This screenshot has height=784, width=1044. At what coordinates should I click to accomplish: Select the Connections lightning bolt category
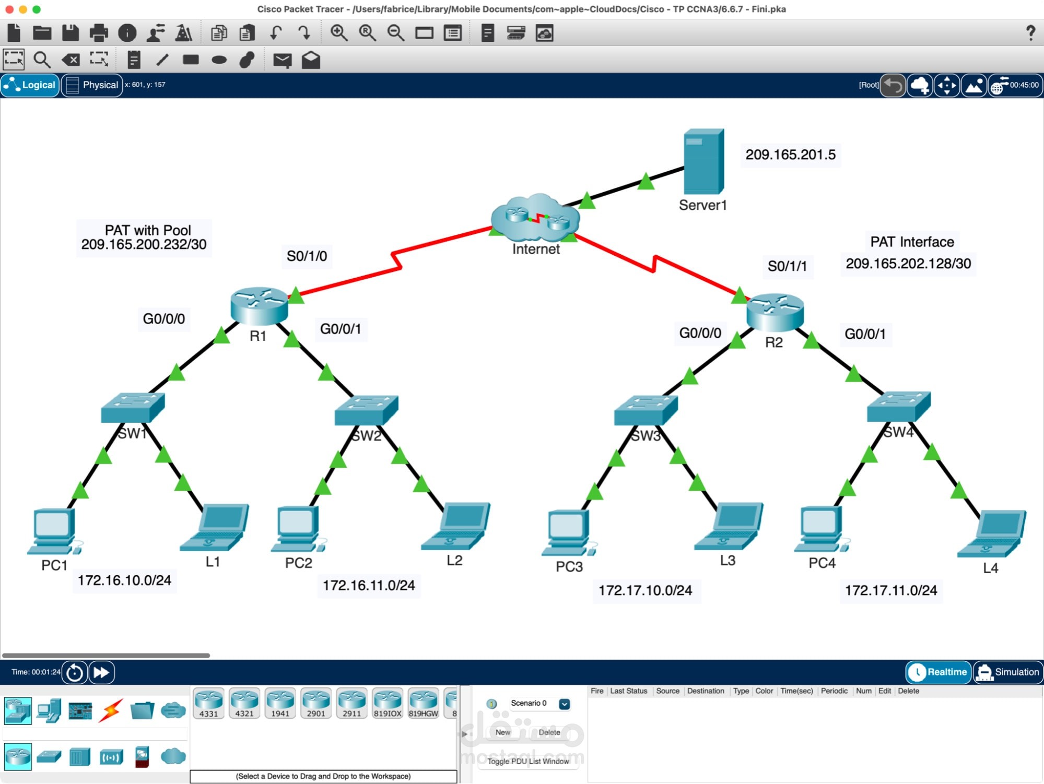tap(111, 710)
